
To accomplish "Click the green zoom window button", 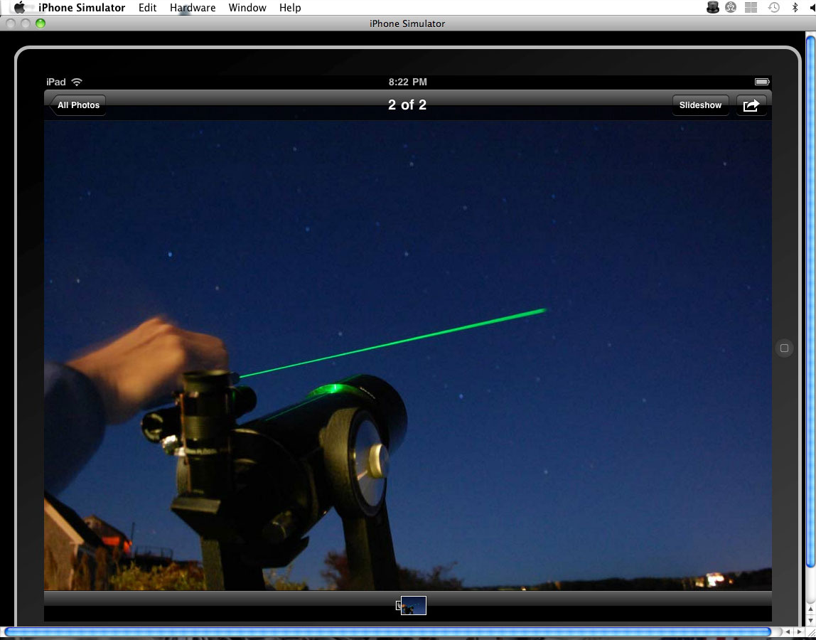I will pos(40,23).
